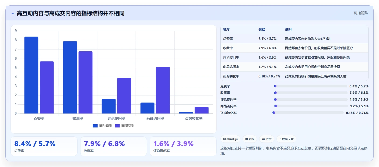Click the 1.2% / 5.1% table cell

point(268,67)
